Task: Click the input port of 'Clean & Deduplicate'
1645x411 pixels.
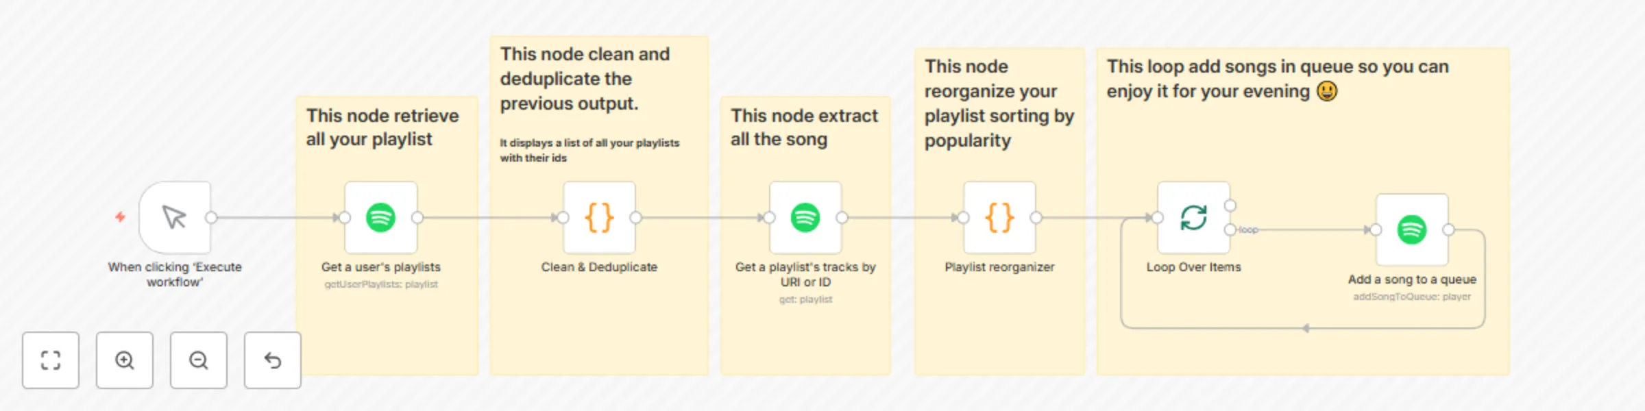Action: click(x=563, y=218)
